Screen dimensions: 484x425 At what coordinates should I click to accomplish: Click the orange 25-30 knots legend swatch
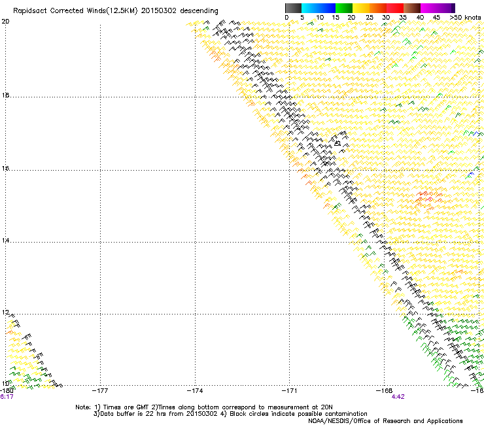pos(378,8)
